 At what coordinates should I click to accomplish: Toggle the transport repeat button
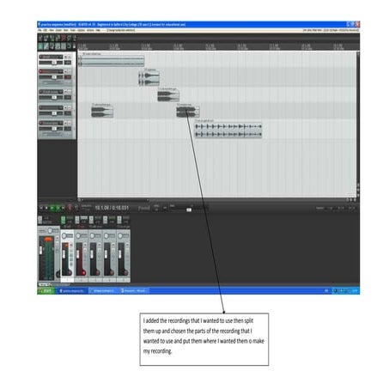pyautogui.click(x=76, y=208)
